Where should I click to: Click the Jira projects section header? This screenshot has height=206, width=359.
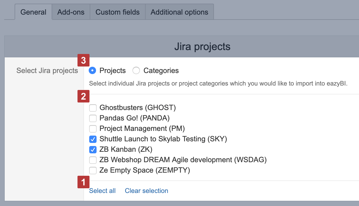(x=202, y=47)
